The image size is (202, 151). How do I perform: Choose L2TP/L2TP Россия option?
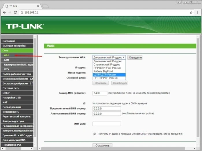tap(109, 75)
